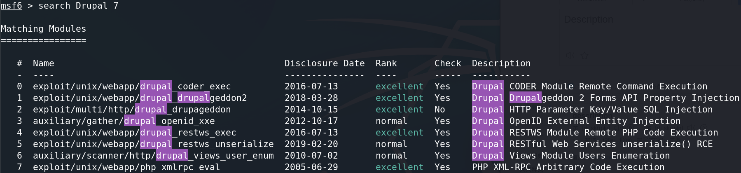
Task: Click faded 'Description' label in background window
Action: coord(588,19)
